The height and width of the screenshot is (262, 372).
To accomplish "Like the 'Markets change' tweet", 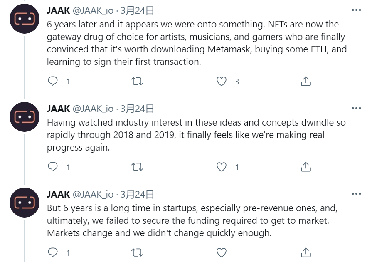I will coord(222,252).
